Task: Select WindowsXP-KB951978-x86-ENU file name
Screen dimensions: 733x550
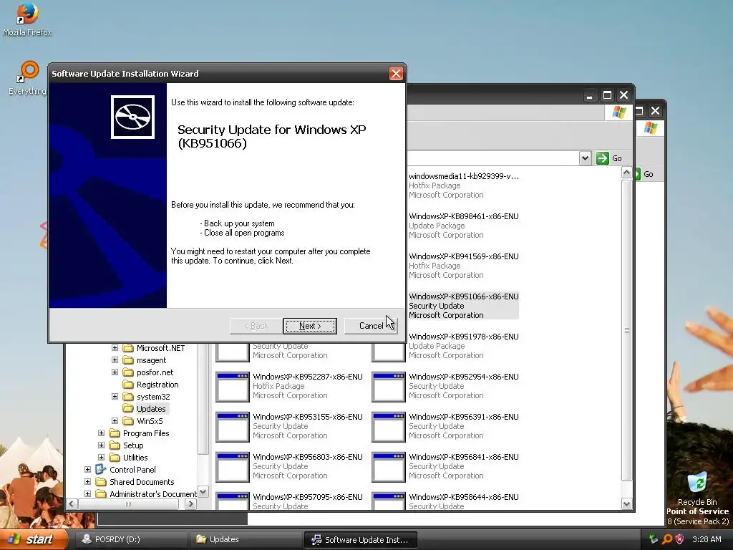Action: click(x=464, y=337)
